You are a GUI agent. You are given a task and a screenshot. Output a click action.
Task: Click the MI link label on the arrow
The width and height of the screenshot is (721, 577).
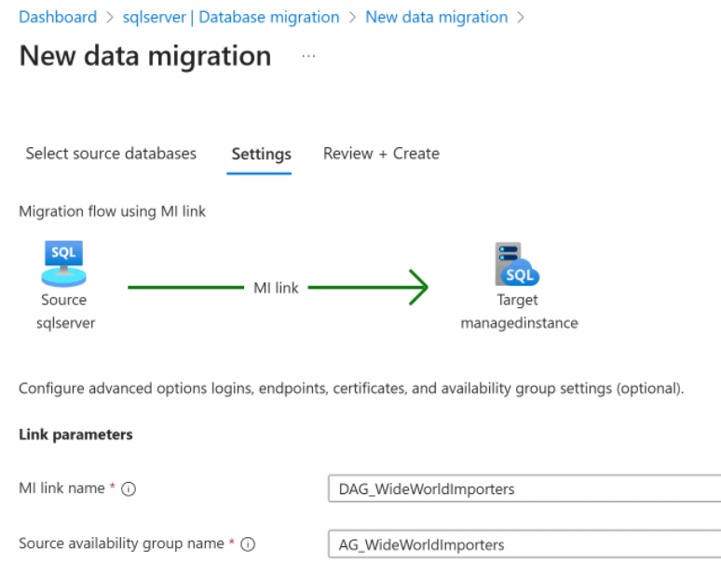(x=276, y=288)
